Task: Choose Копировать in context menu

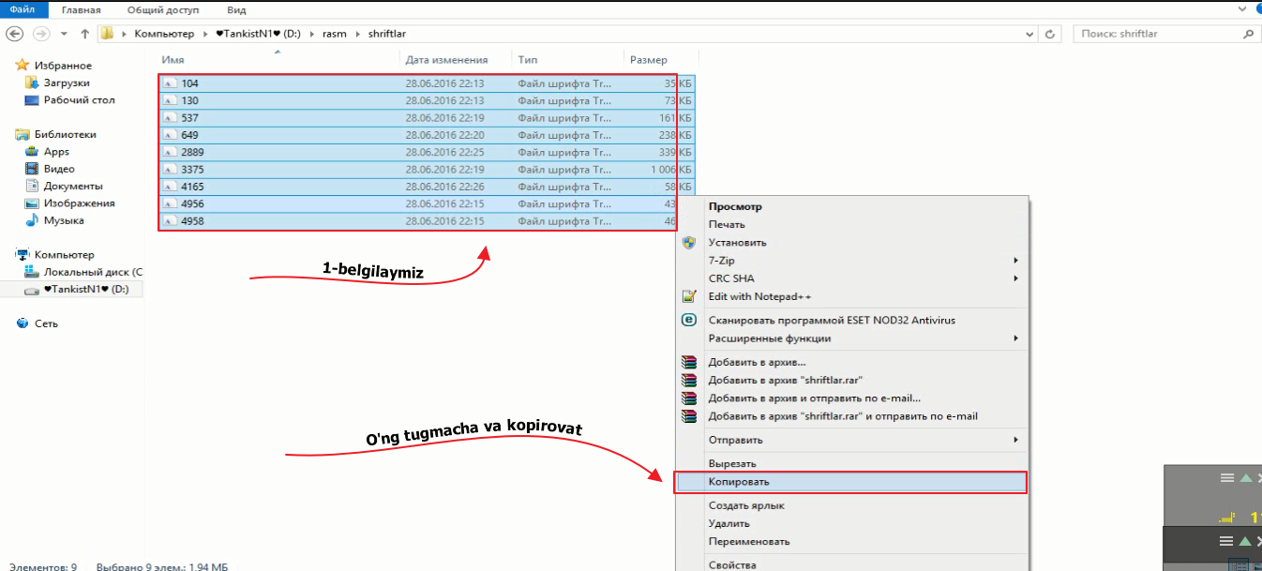Action: click(852, 482)
